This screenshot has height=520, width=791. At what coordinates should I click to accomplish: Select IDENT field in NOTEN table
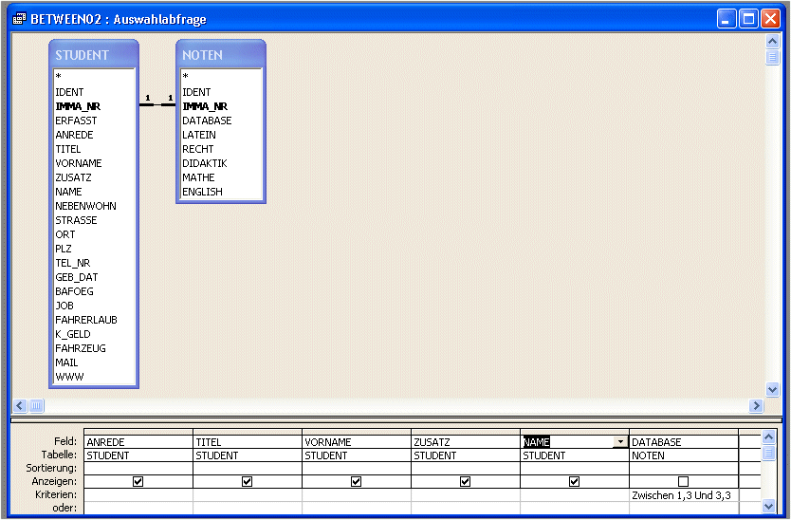(196, 92)
